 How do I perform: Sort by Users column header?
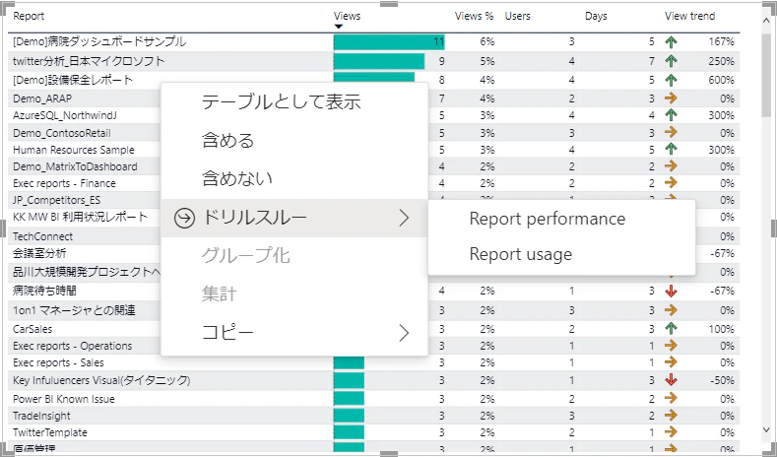(517, 16)
